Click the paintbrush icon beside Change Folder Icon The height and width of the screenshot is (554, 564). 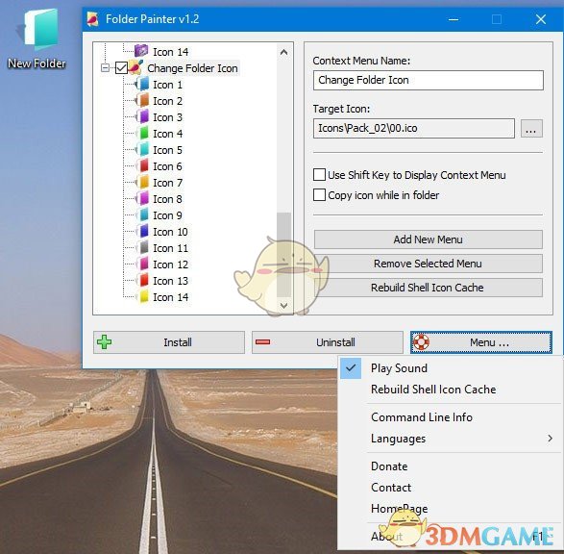point(135,67)
